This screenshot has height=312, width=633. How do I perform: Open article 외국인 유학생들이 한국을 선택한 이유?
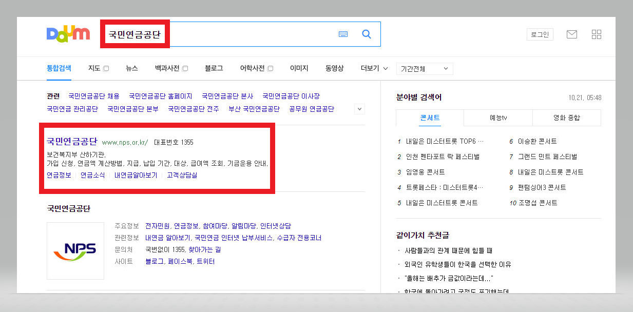(458, 264)
